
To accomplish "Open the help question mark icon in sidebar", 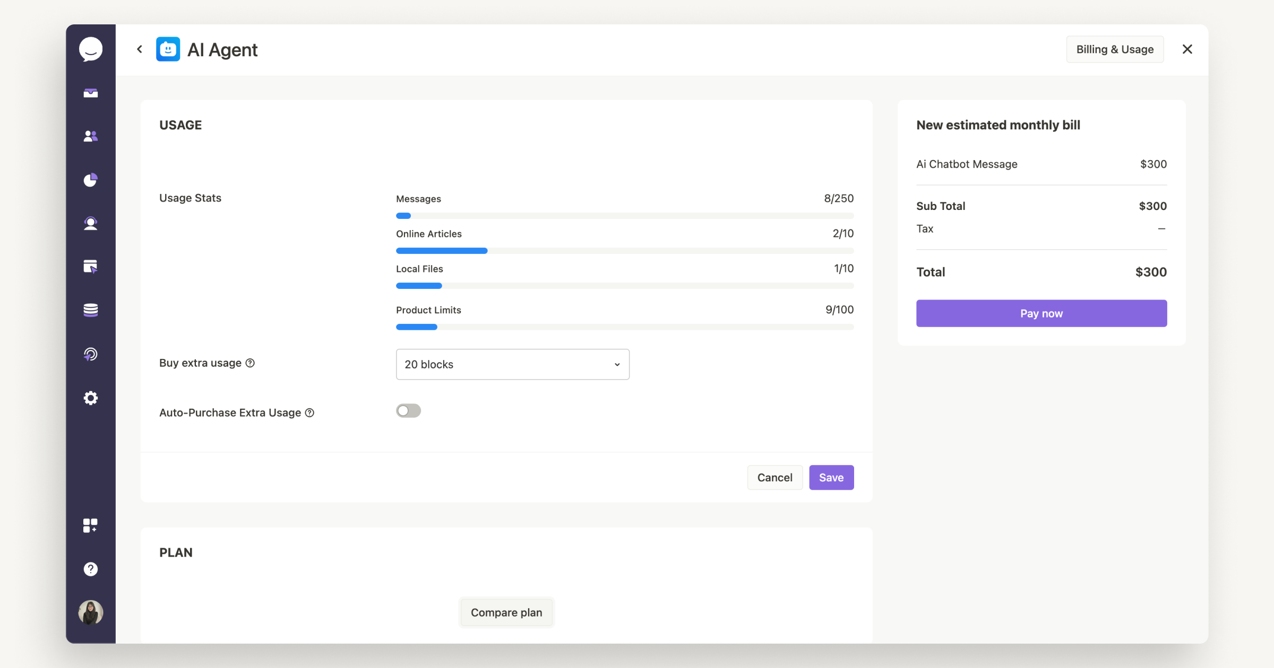I will point(90,569).
